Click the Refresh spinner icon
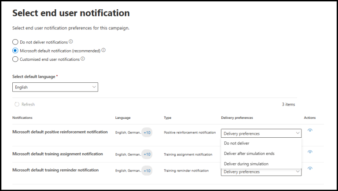338x191 pixels. pos(17,104)
